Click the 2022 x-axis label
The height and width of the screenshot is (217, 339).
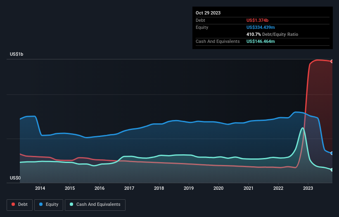(x=278, y=188)
